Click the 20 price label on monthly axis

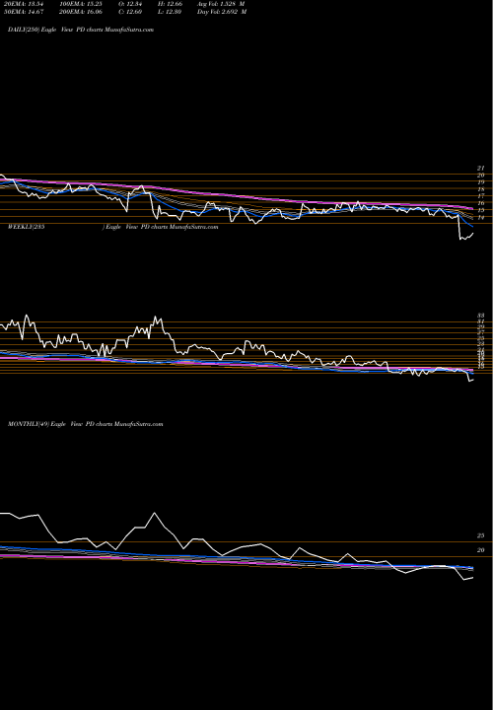pyautogui.click(x=481, y=550)
